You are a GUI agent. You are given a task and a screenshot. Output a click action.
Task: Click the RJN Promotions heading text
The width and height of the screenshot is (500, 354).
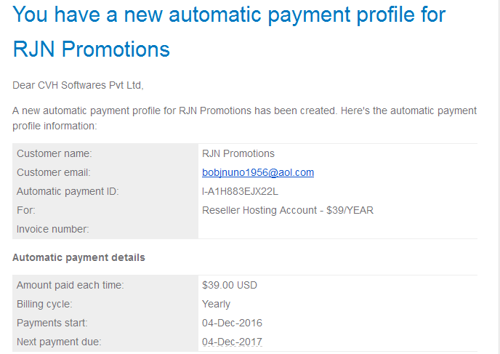(91, 49)
